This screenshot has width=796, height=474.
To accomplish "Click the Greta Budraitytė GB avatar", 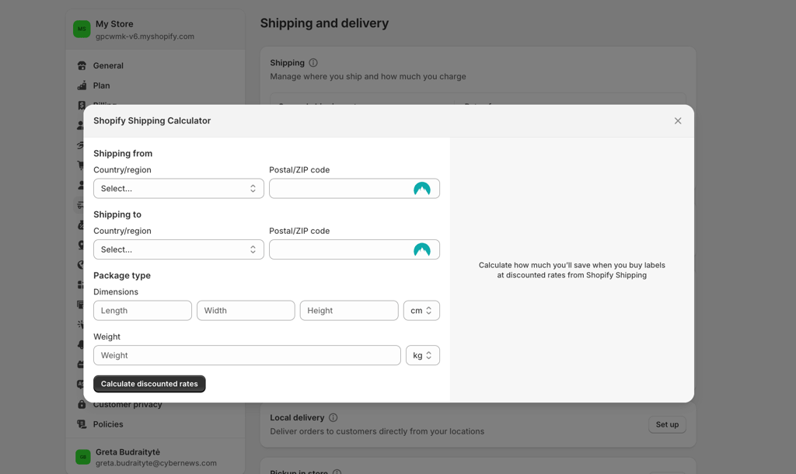I will [82, 457].
